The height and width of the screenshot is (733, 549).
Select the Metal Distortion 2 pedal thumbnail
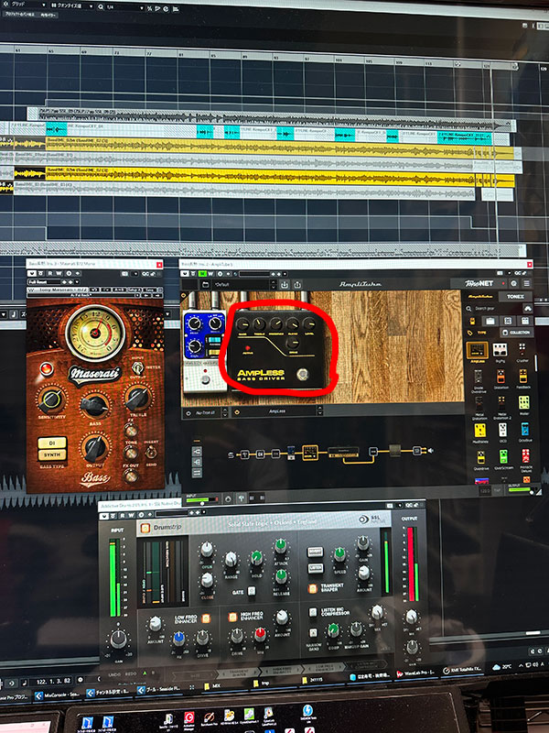501,403
